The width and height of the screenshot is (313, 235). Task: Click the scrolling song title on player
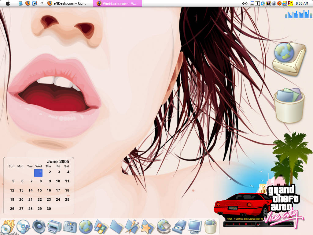pos(245,219)
